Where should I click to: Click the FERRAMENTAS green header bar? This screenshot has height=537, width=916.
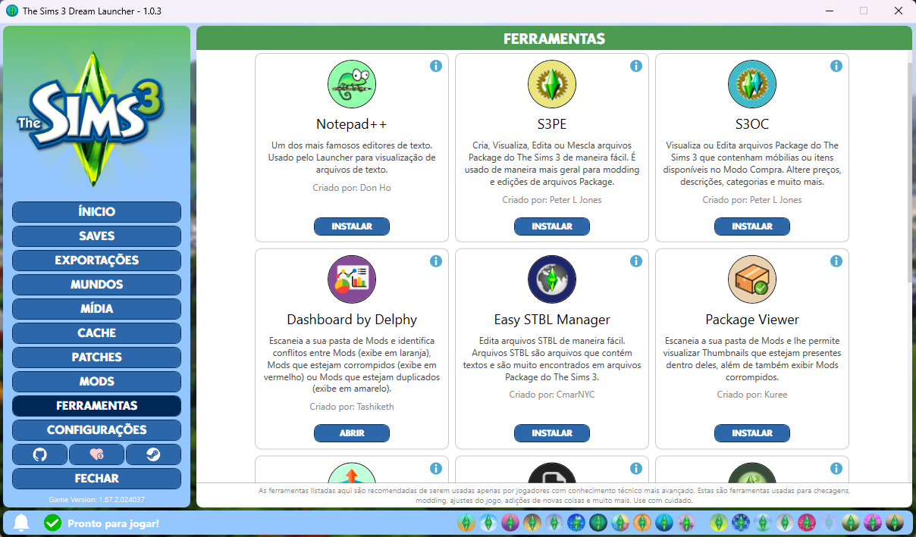[554, 39]
